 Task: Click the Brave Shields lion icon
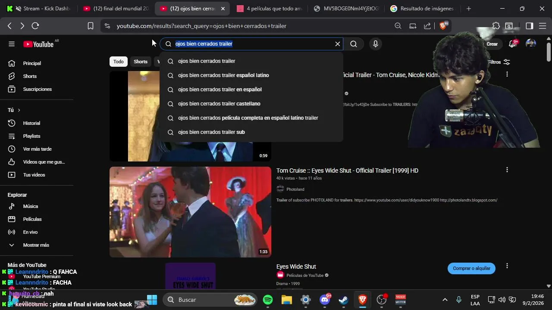(x=443, y=26)
